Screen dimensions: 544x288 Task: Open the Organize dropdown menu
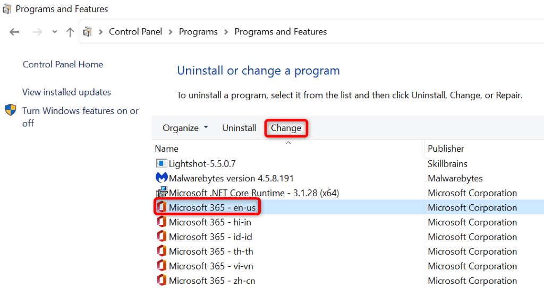185,128
